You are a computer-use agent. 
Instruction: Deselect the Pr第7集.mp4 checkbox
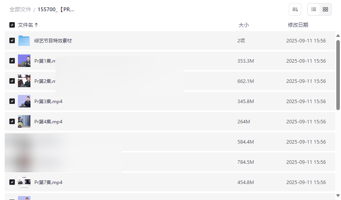(x=12, y=182)
